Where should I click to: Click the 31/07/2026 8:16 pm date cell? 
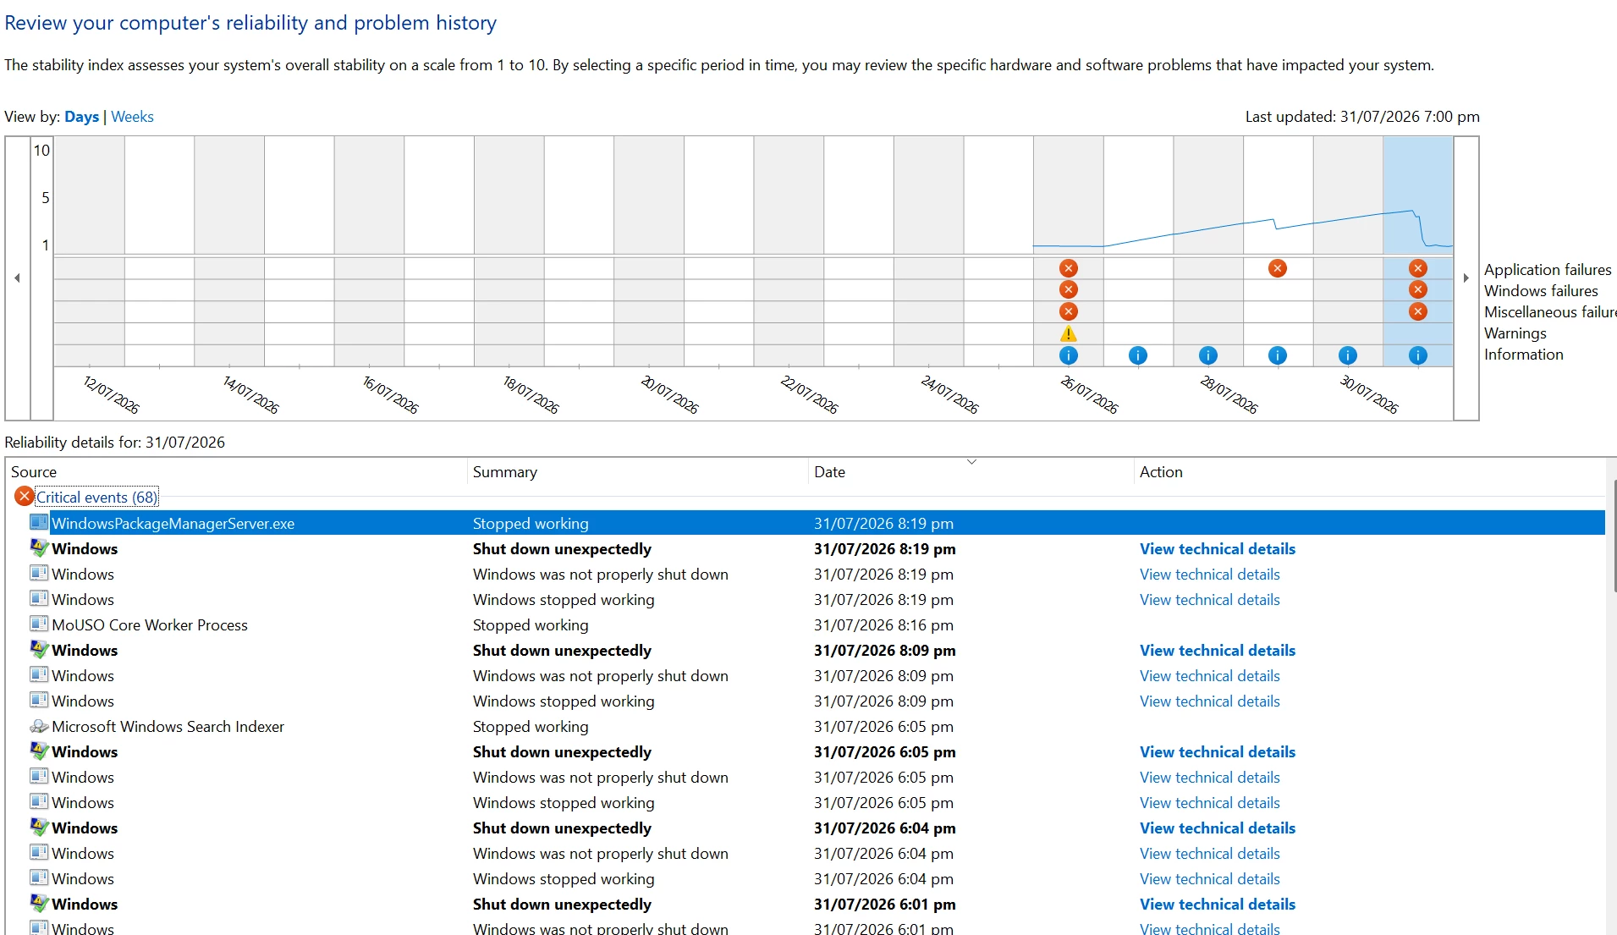coord(883,624)
